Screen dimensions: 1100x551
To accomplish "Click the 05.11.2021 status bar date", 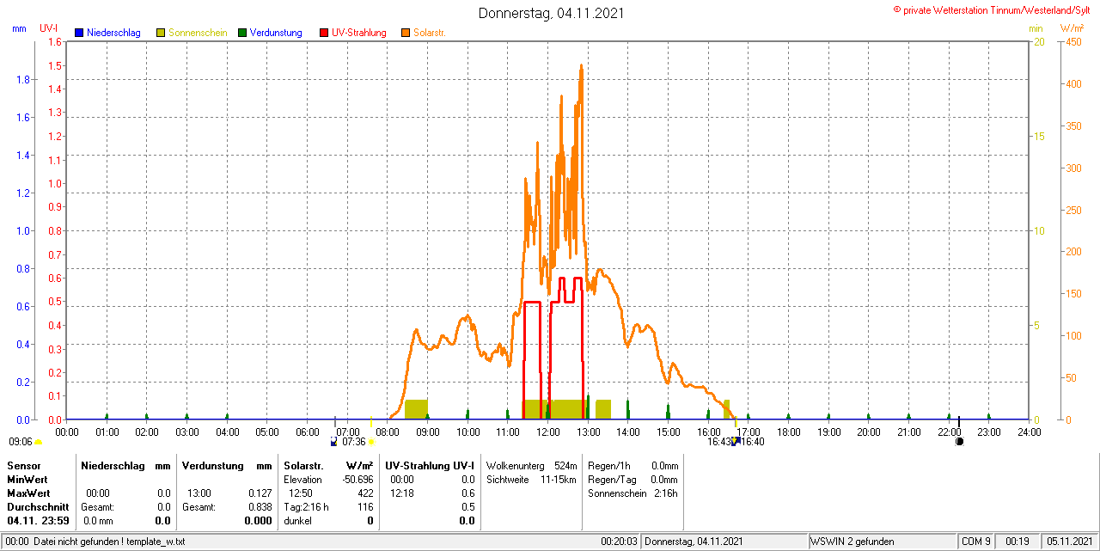I will click(1068, 542).
